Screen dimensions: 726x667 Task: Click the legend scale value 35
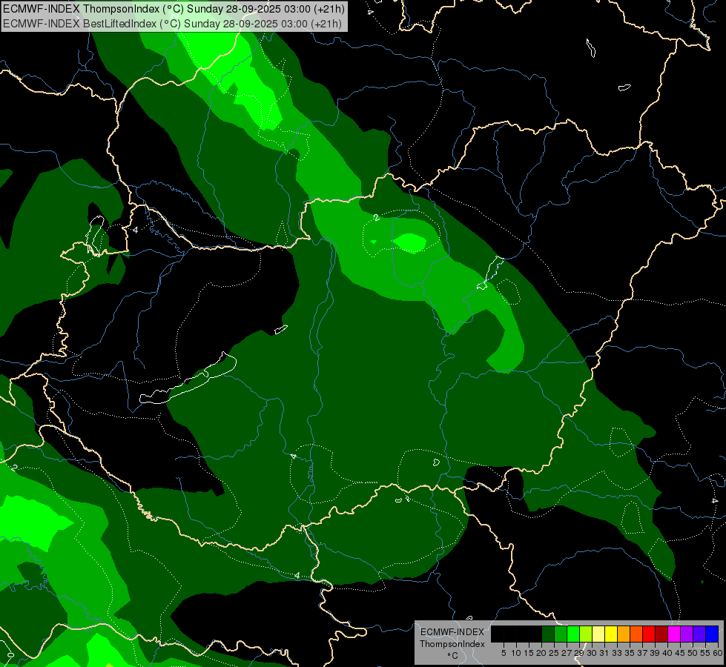point(630,653)
